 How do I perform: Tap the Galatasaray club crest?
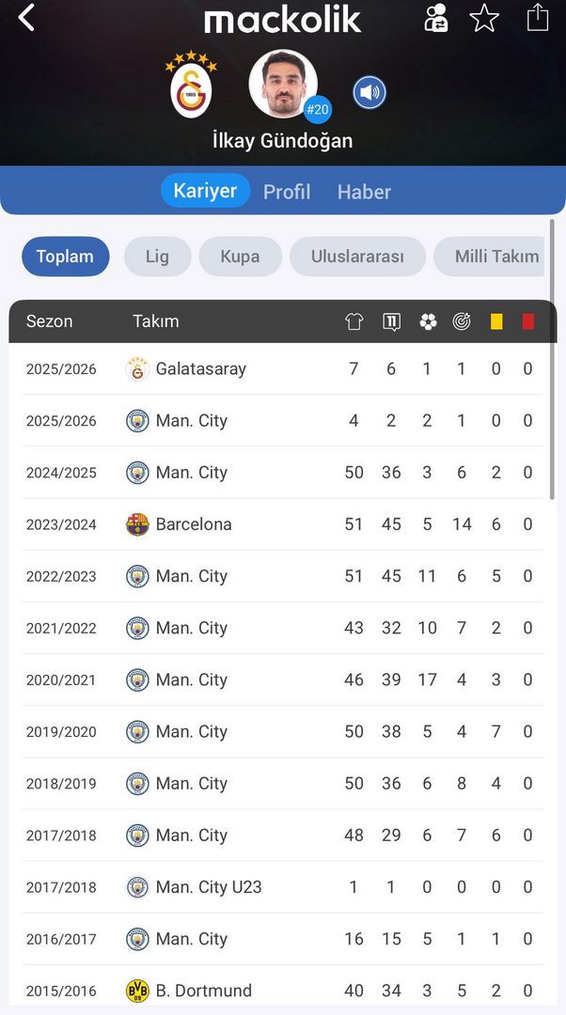tap(191, 86)
